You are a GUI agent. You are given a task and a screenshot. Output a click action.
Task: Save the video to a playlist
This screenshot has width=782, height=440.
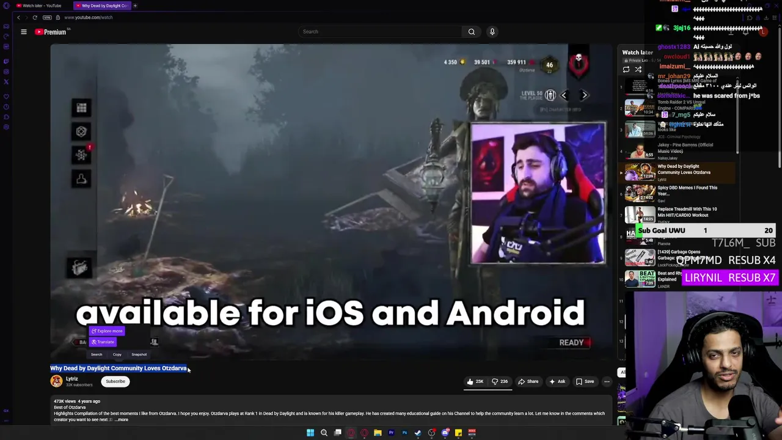point(585,381)
